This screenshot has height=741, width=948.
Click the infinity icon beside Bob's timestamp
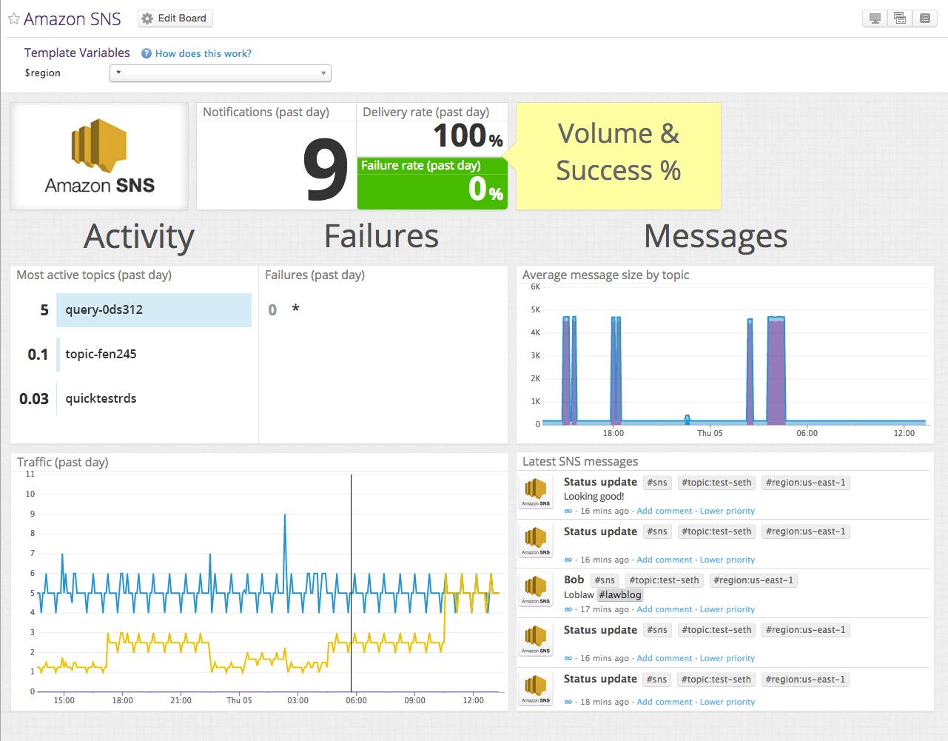click(567, 609)
